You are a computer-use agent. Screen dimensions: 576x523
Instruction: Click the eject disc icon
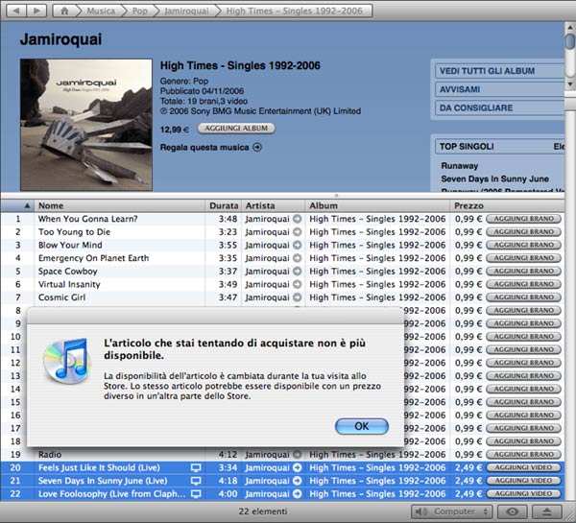pyautogui.click(x=547, y=511)
